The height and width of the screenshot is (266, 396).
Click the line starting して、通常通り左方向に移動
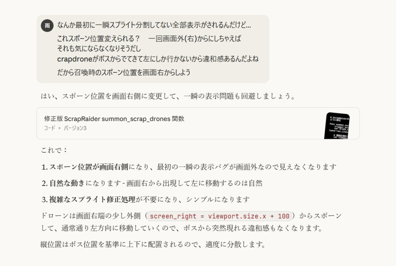pos(182,228)
